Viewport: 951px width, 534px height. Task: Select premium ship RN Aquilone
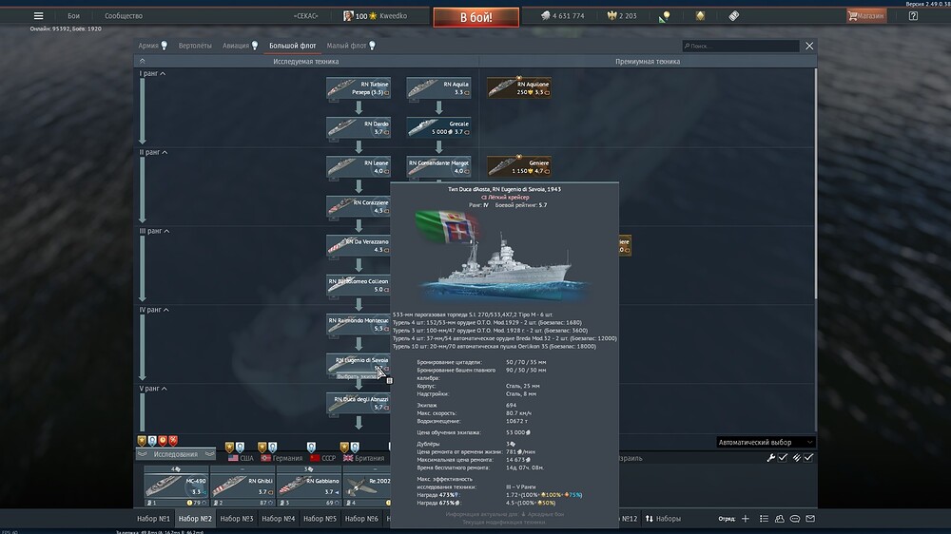pos(517,88)
